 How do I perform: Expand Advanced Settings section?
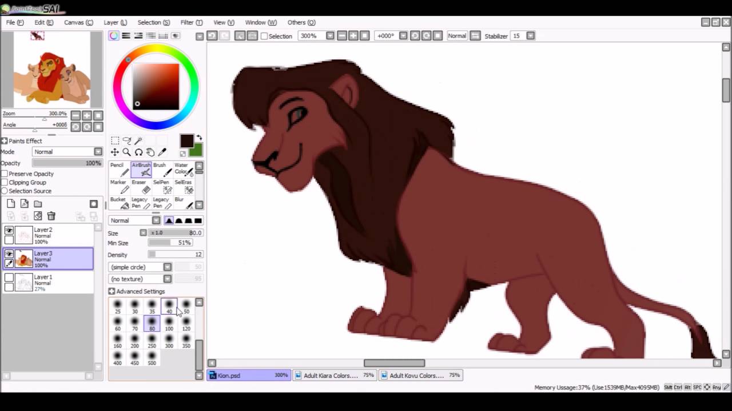point(112,291)
